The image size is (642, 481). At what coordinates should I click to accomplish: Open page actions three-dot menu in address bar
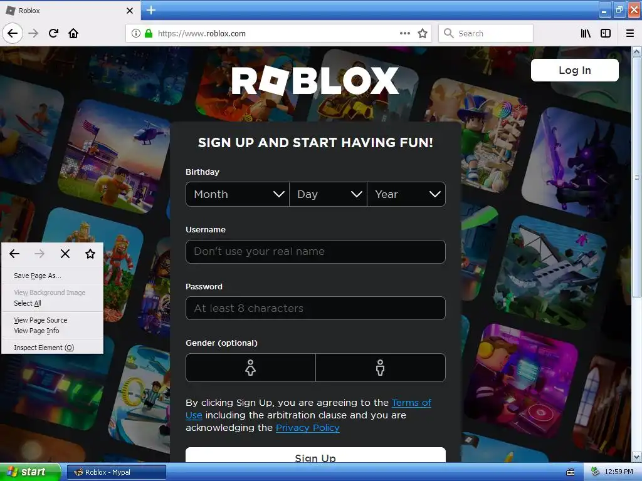[x=405, y=33]
